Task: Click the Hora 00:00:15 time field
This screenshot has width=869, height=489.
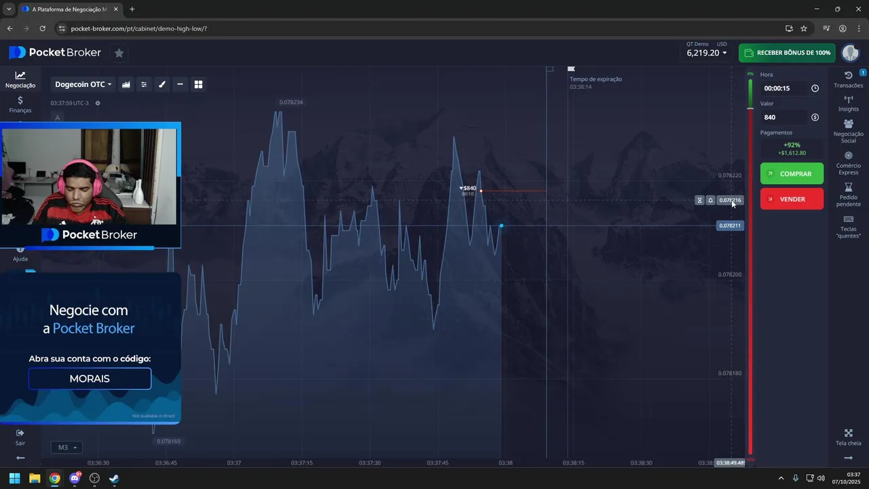Action: 792,88
